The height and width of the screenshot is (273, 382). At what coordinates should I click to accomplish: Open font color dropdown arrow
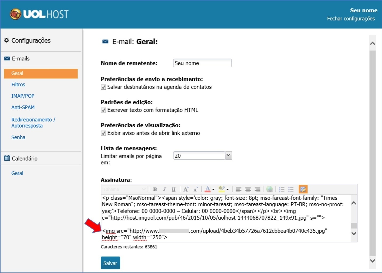point(213,190)
